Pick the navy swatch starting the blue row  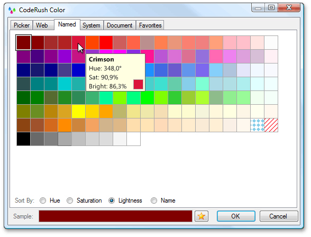coord(23,70)
